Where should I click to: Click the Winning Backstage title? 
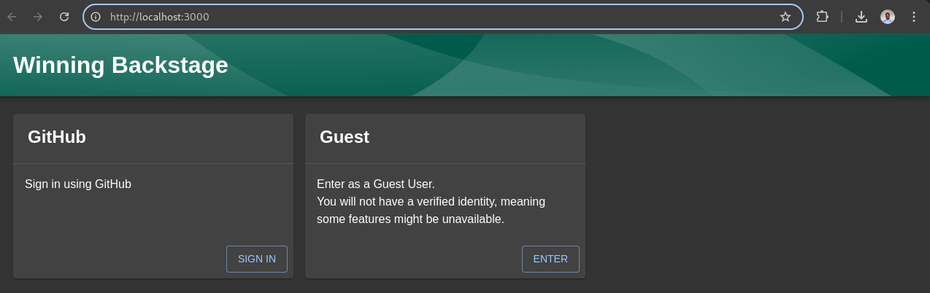pyautogui.click(x=120, y=65)
